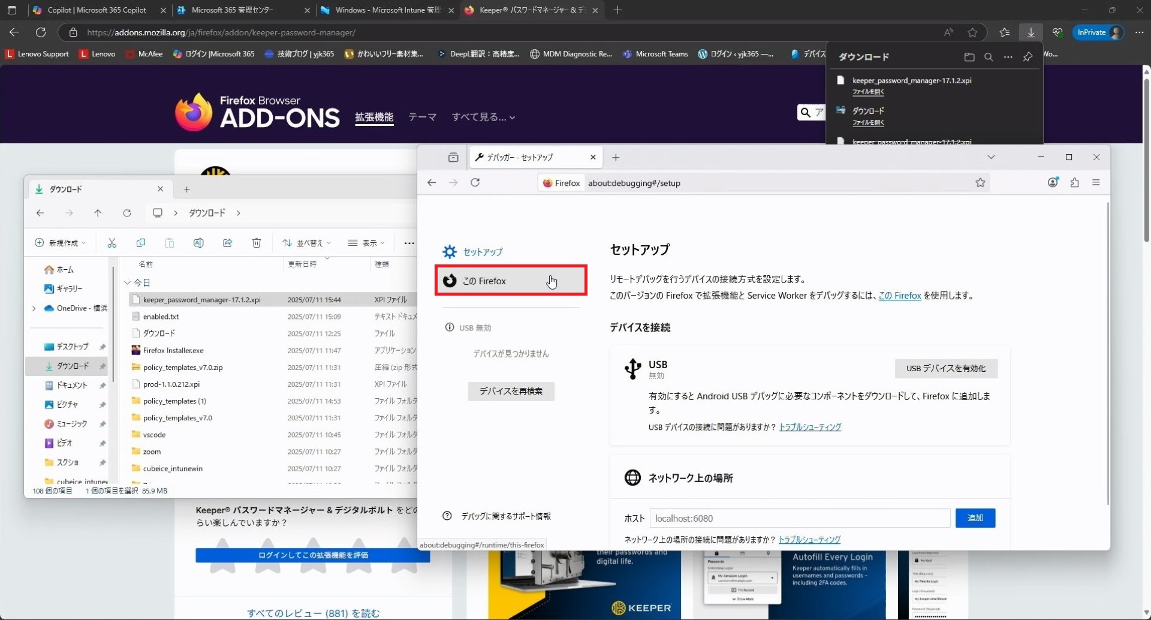Open the Firefox hamburger application menu
Viewport: 1151px width, 620px height.
[1096, 183]
